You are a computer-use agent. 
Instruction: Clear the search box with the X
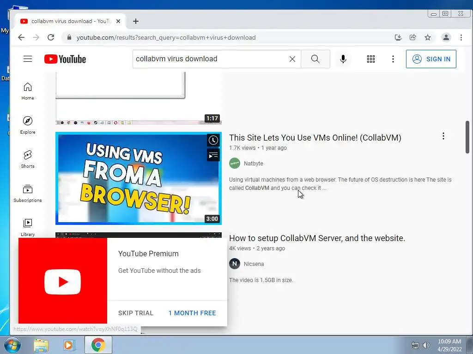[292, 59]
